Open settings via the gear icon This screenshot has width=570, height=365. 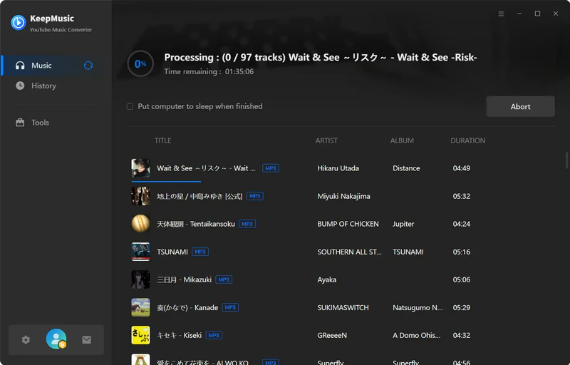(x=26, y=340)
